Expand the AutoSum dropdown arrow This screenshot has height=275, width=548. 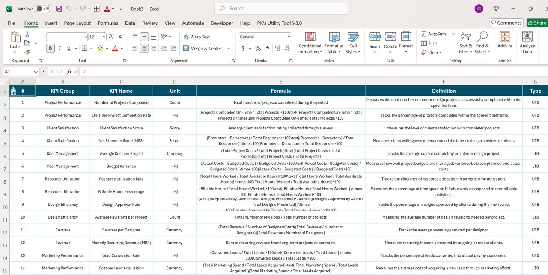453,34
